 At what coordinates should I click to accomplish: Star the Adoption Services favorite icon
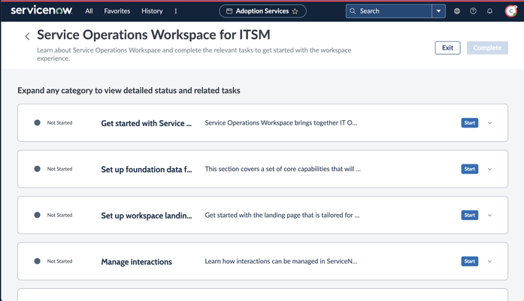click(295, 11)
